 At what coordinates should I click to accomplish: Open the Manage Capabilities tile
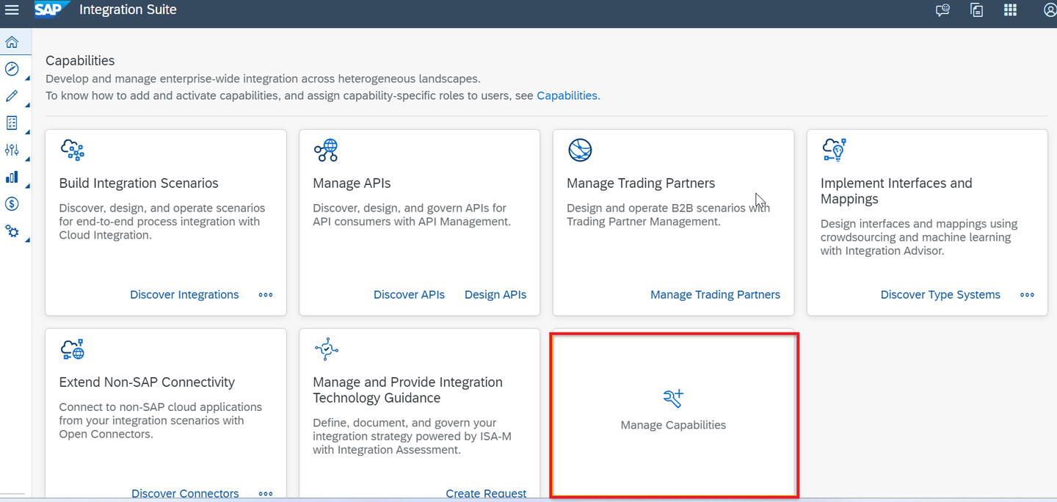click(x=673, y=415)
